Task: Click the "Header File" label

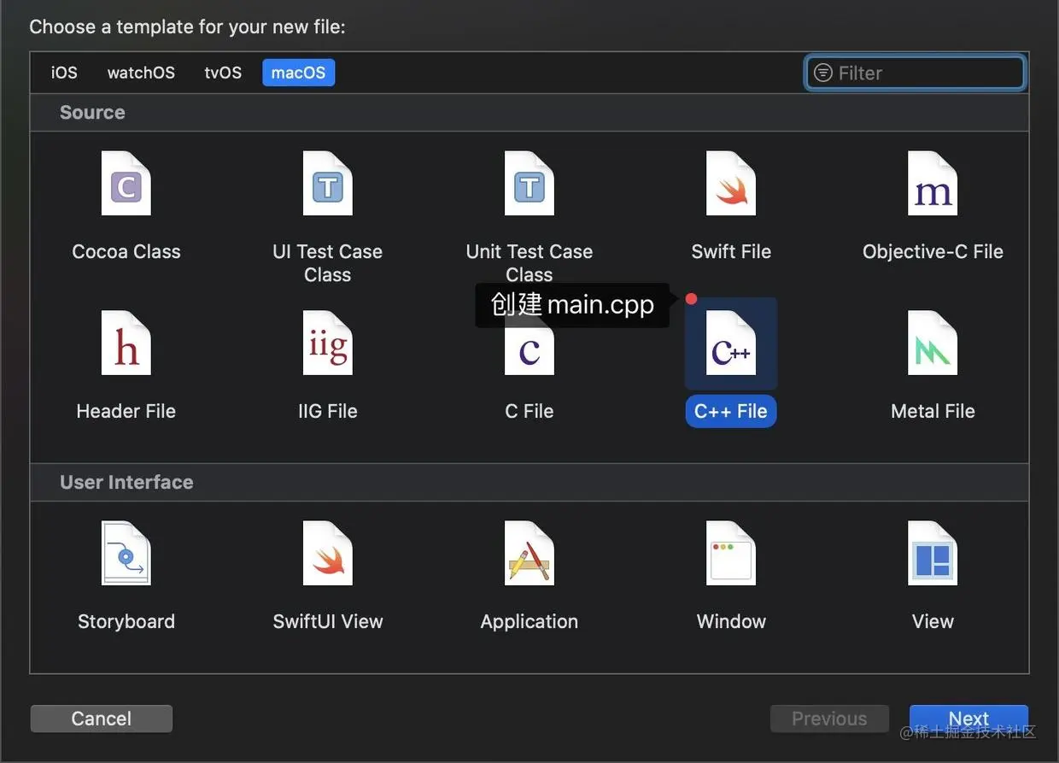Action: click(126, 411)
